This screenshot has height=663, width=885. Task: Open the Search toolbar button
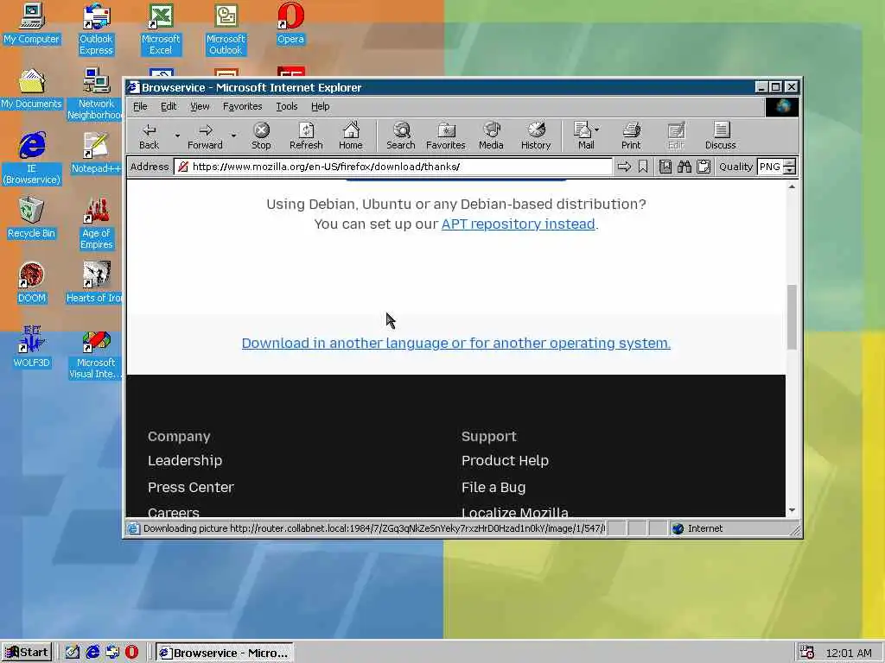tap(401, 136)
